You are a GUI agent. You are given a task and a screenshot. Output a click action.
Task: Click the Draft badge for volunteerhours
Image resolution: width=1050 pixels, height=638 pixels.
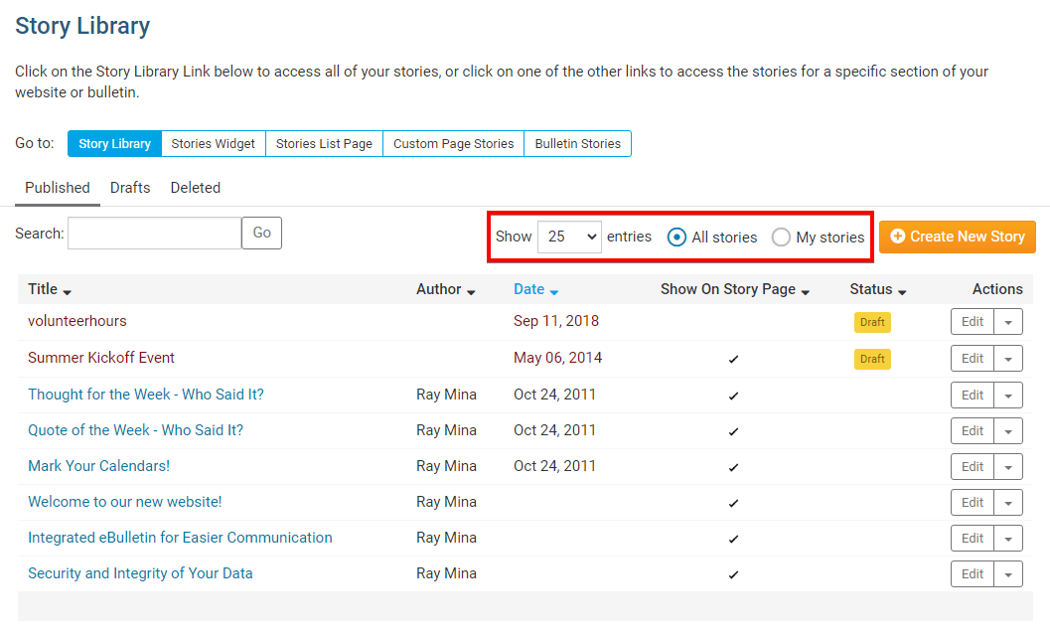click(872, 322)
